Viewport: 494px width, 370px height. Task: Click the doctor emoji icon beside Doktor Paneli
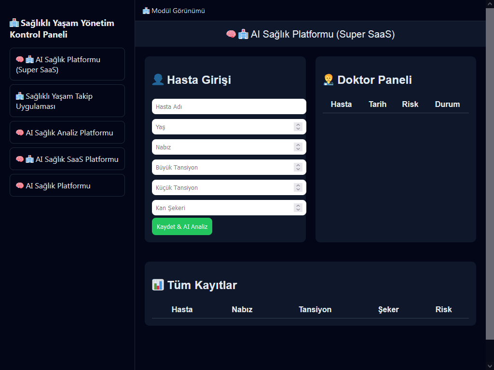pos(329,79)
